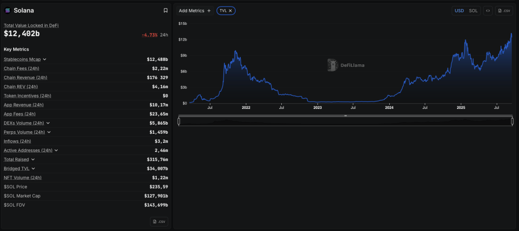Expand the Perps Volume (24h) row
519x231 pixels.
[x=49, y=132]
